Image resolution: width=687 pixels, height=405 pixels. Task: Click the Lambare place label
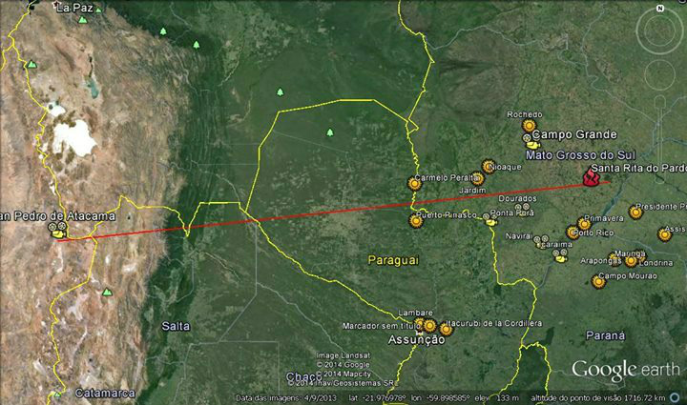(x=415, y=313)
